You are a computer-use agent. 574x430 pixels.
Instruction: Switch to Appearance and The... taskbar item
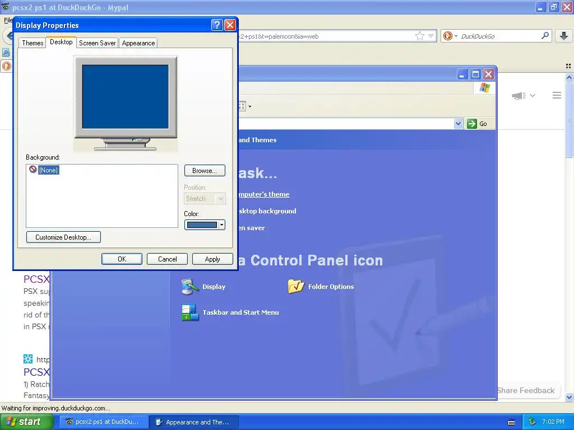(195, 422)
